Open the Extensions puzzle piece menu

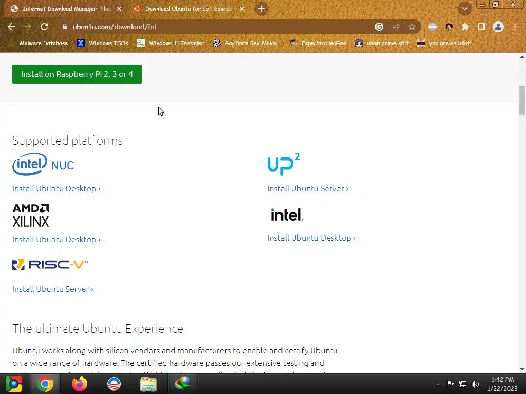(x=465, y=27)
